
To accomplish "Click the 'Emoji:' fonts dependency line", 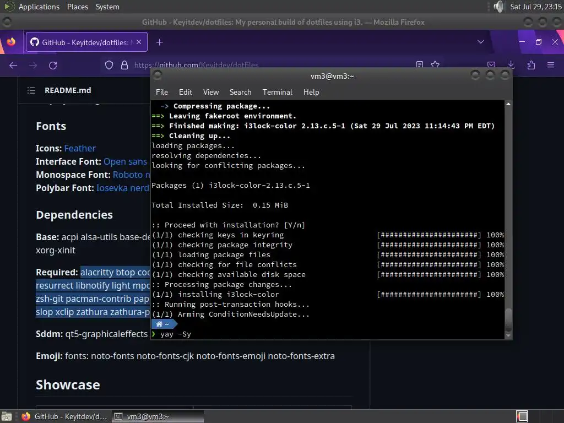I will (x=185, y=356).
